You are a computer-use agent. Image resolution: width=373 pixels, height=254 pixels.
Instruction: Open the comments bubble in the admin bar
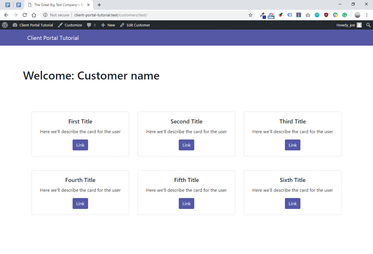pos(89,25)
